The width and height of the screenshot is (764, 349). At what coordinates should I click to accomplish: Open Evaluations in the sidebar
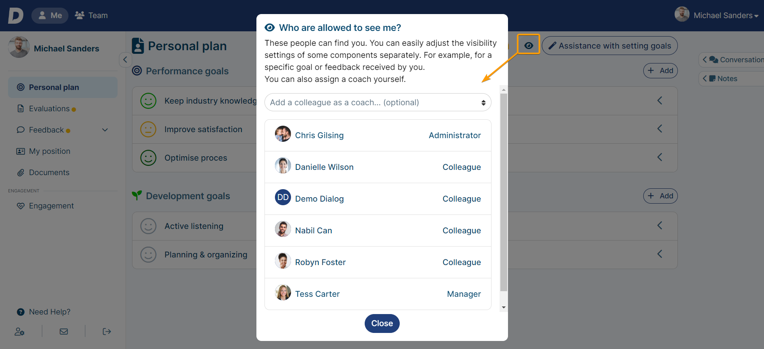pyautogui.click(x=49, y=109)
